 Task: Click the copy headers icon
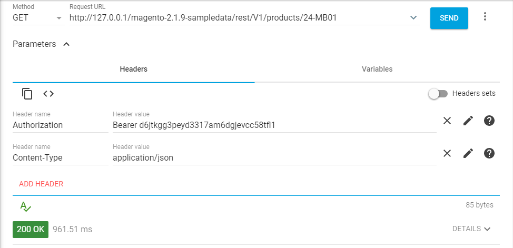pos(27,94)
